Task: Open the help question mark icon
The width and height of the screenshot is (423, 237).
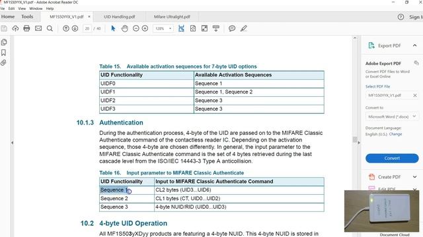Action: click(401, 17)
